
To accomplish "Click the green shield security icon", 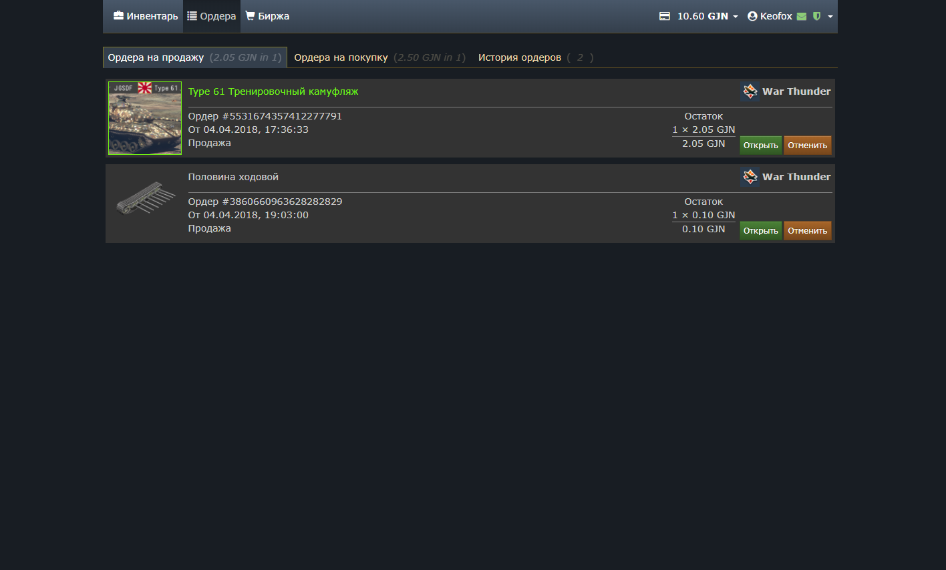I will [x=816, y=16].
